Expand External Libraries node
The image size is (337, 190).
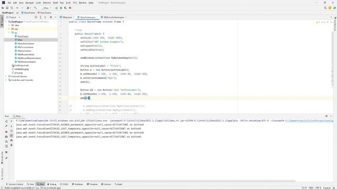(x=6, y=77)
